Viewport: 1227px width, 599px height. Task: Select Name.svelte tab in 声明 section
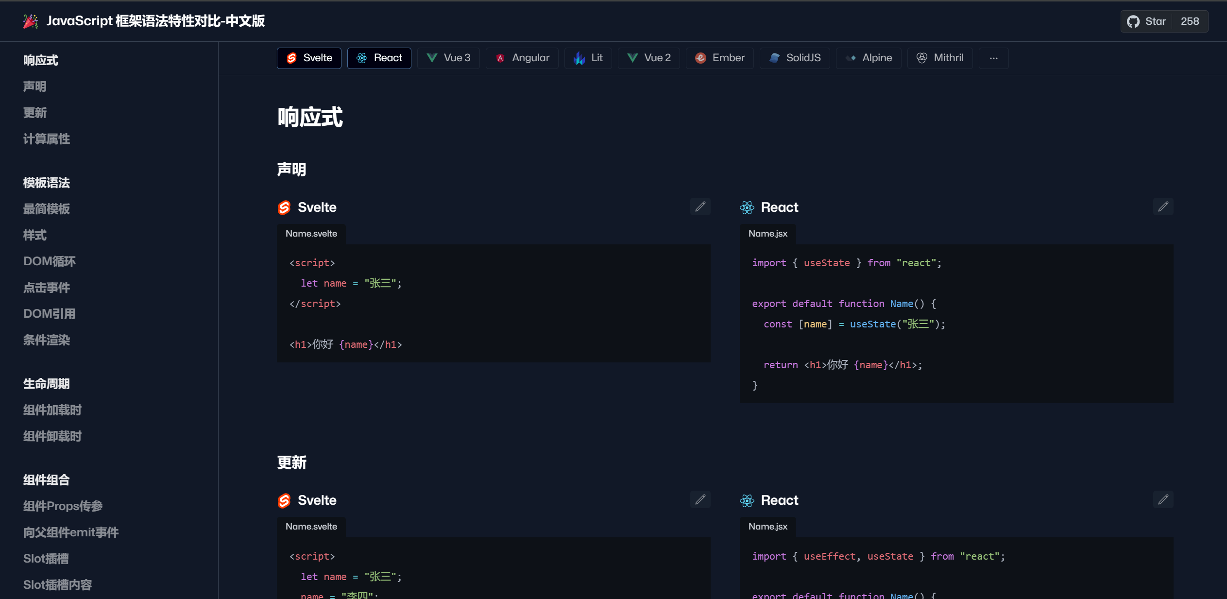[311, 234]
